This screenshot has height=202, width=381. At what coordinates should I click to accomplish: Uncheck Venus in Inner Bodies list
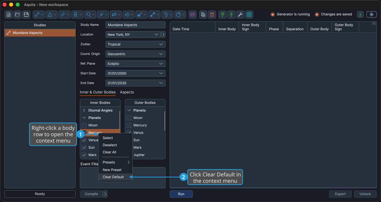(x=84, y=140)
